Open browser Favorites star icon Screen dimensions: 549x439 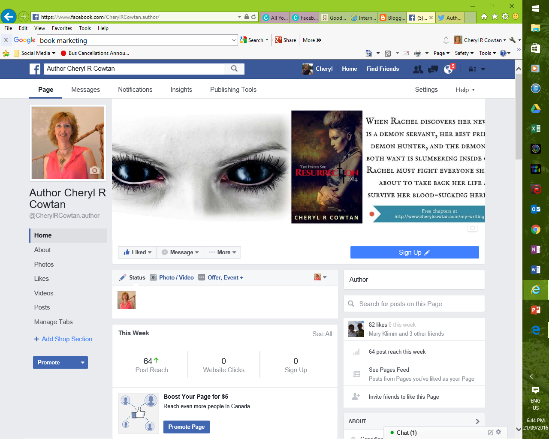[495, 17]
